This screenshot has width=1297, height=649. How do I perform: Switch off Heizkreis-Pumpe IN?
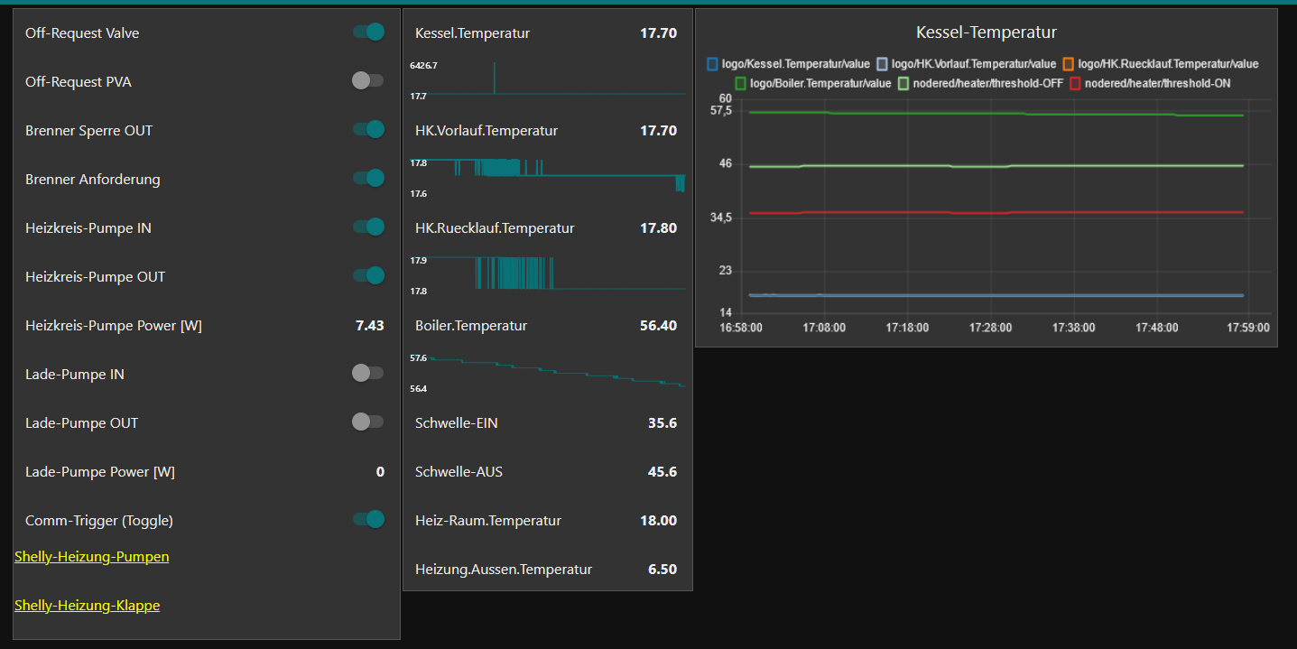368,227
